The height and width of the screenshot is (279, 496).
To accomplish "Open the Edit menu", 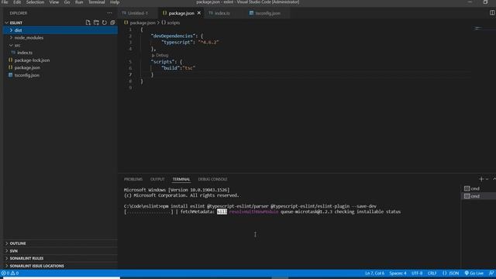I will tap(17, 2).
